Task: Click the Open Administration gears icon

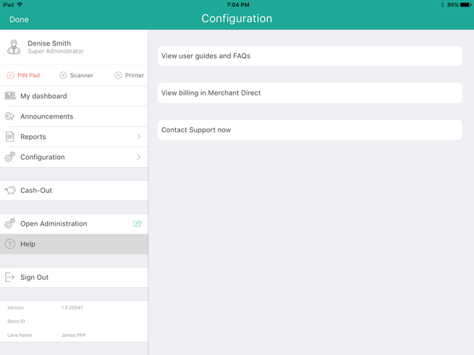Action: [x=9, y=223]
